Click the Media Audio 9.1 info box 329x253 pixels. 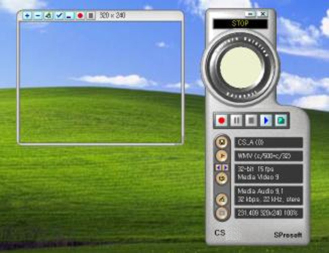click(x=269, y=195)
